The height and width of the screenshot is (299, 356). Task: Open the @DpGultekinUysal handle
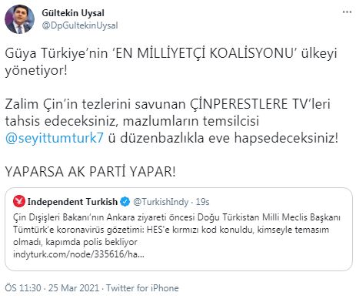pyautogui.click(x=80, y=25)
